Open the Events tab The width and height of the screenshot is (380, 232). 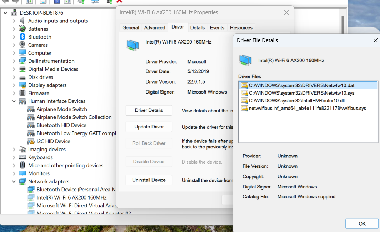tap(217, 27)
